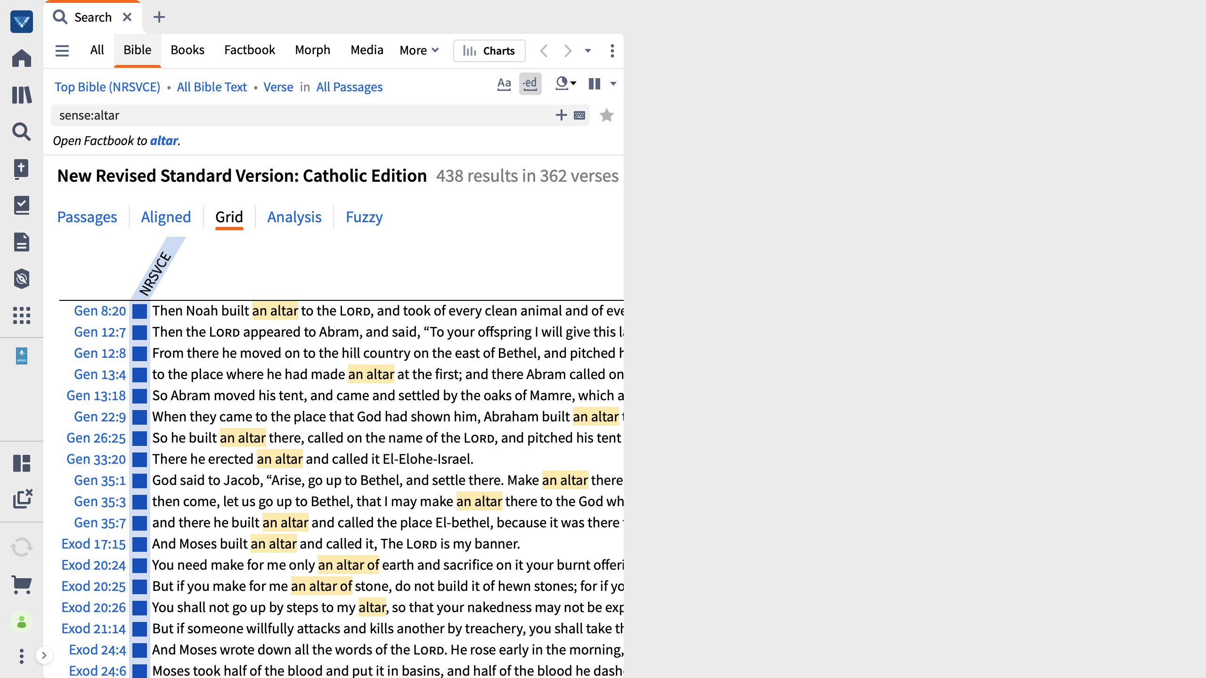Toggle the column layout icon

tap(595, 84)
